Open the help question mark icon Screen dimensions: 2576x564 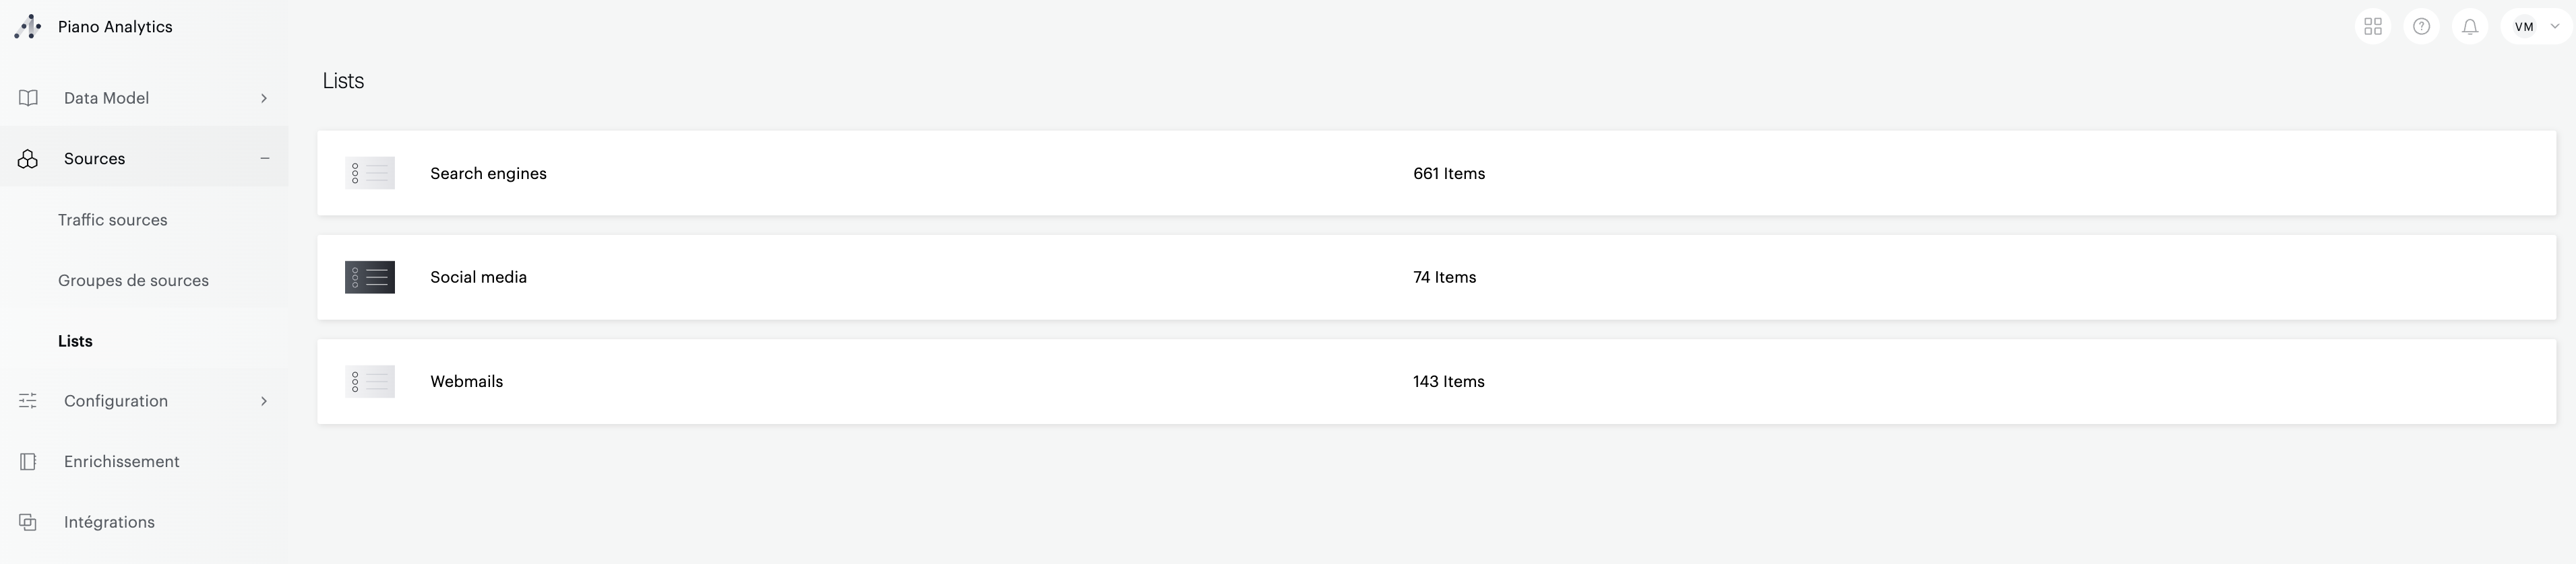click(x=2421, y=27)
